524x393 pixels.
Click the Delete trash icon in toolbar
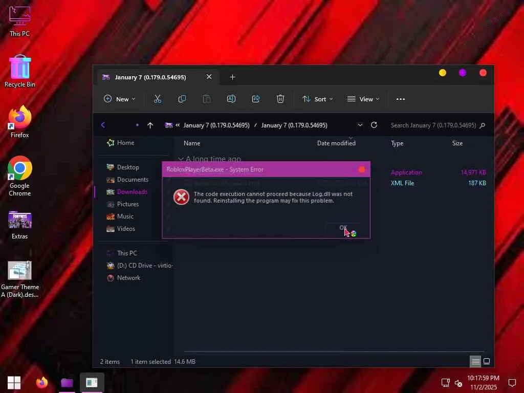[x=280, y=99]
